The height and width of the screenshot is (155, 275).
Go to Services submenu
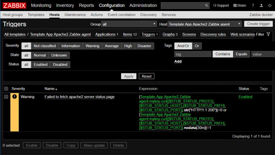tap(169, 15)
